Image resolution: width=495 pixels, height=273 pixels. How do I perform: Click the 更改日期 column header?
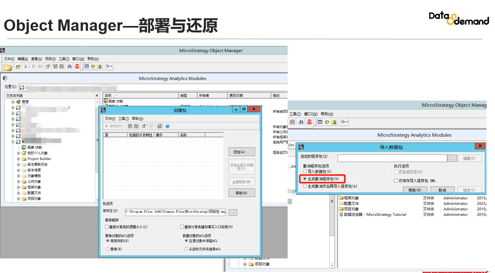[249, 95]
